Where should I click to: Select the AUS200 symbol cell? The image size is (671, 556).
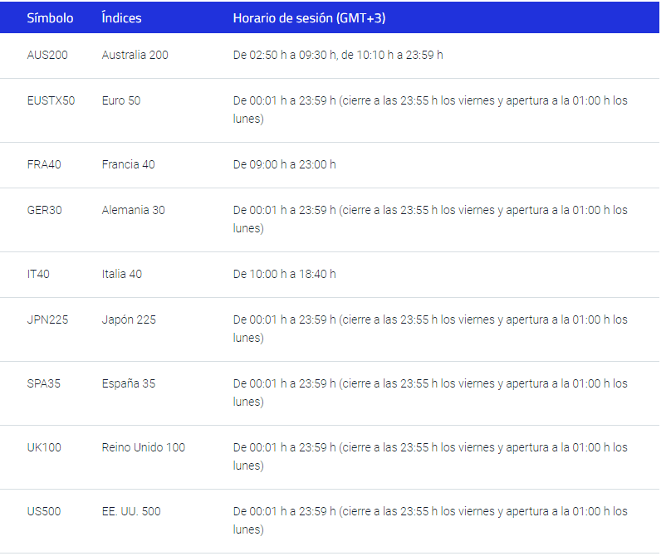tap(47, 55)
